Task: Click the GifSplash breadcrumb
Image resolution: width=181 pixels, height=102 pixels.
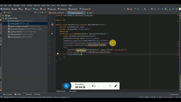Action: [x=5, y=9]
